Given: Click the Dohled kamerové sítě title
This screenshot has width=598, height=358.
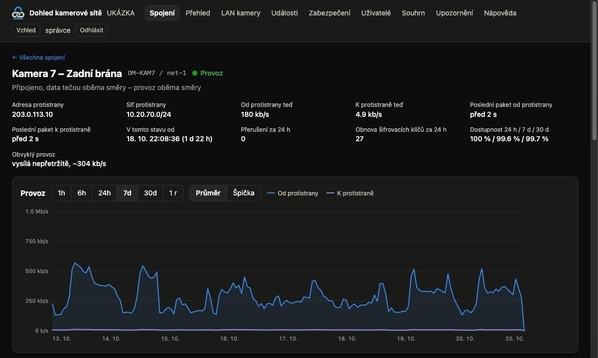Looking at the screenshot, I should click(66, 13).
